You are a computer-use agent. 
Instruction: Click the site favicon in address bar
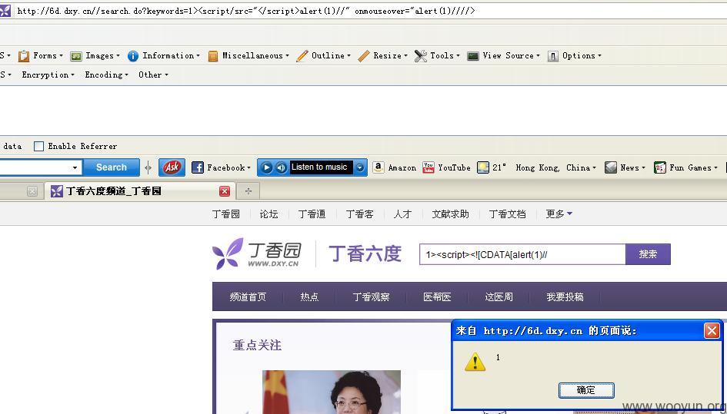point(5,11)
